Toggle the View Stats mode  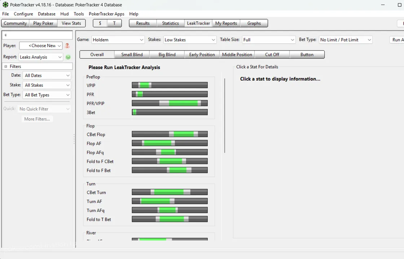coord(71,23)
